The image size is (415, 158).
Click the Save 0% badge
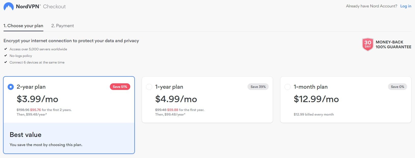pos(397,87)
